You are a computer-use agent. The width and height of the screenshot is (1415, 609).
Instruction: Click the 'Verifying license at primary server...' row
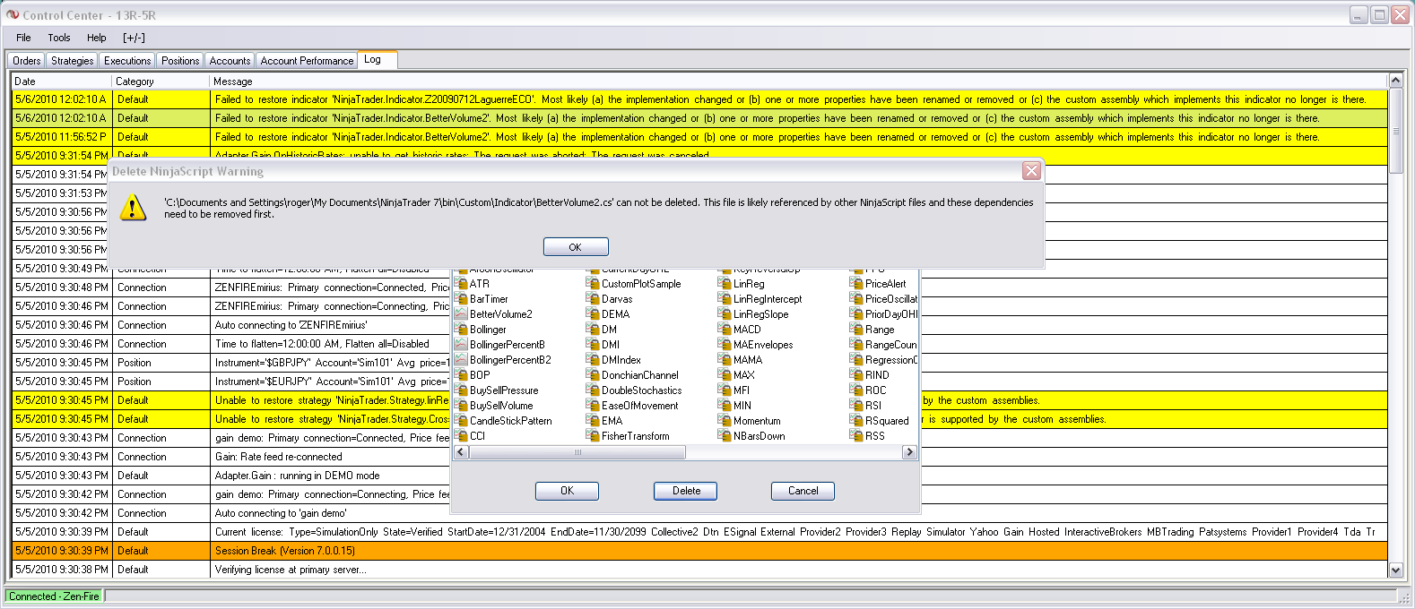pos(699,570)
